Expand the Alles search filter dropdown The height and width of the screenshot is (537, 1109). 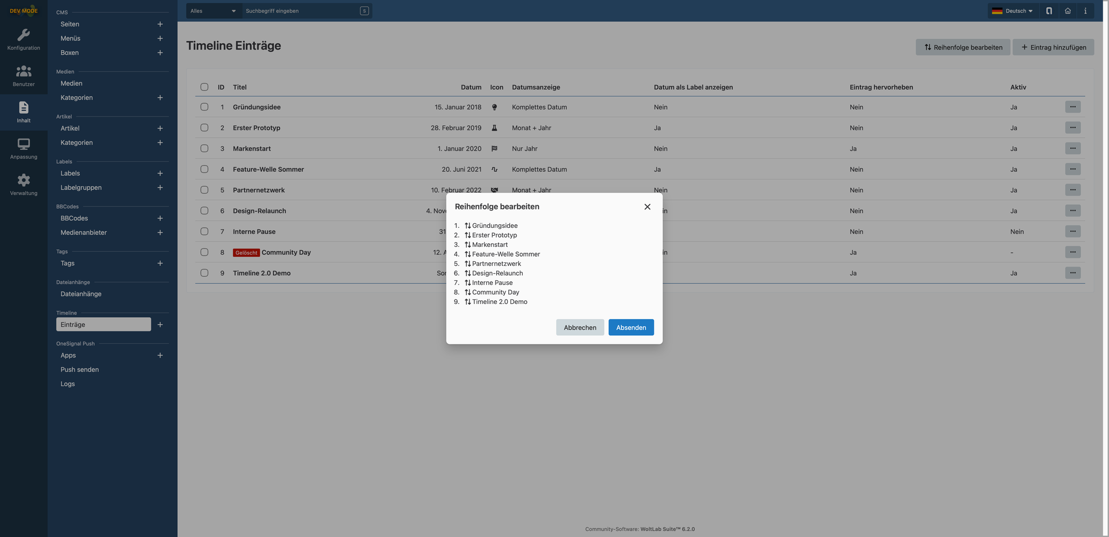click(213, 11)
